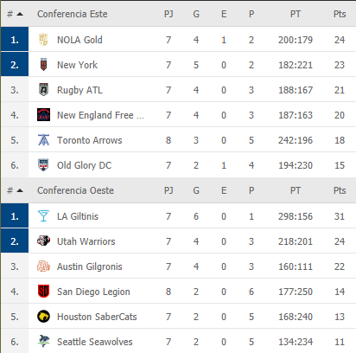Click the New York team shield logo
Screen dimensions: 356x353
[43, 65]
